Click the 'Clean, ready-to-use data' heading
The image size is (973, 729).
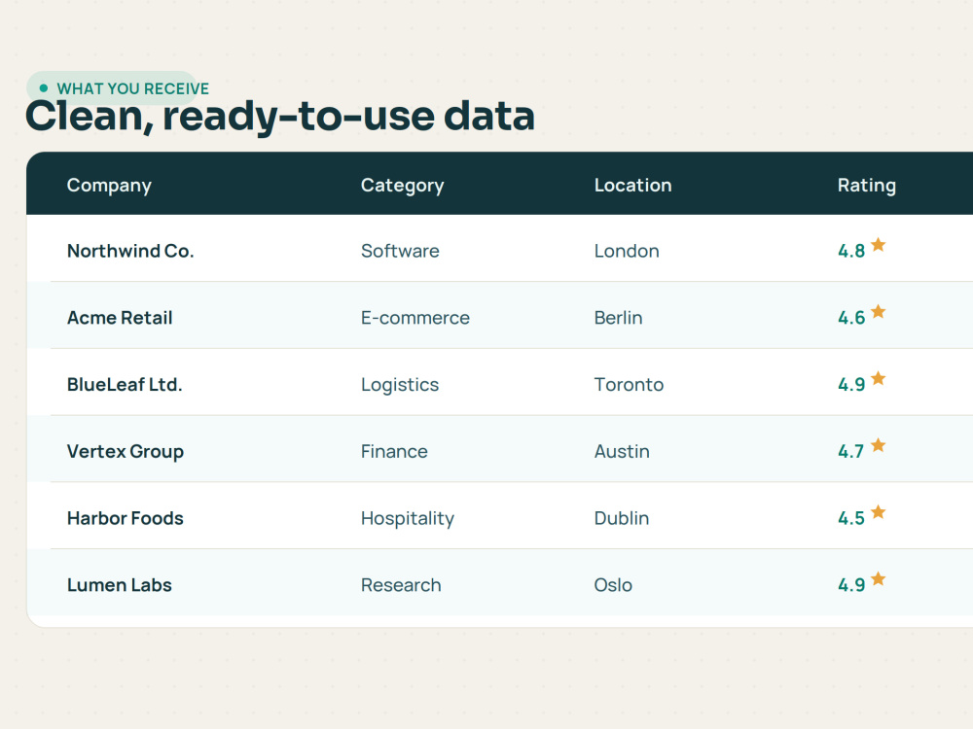[x=280, y=117]
